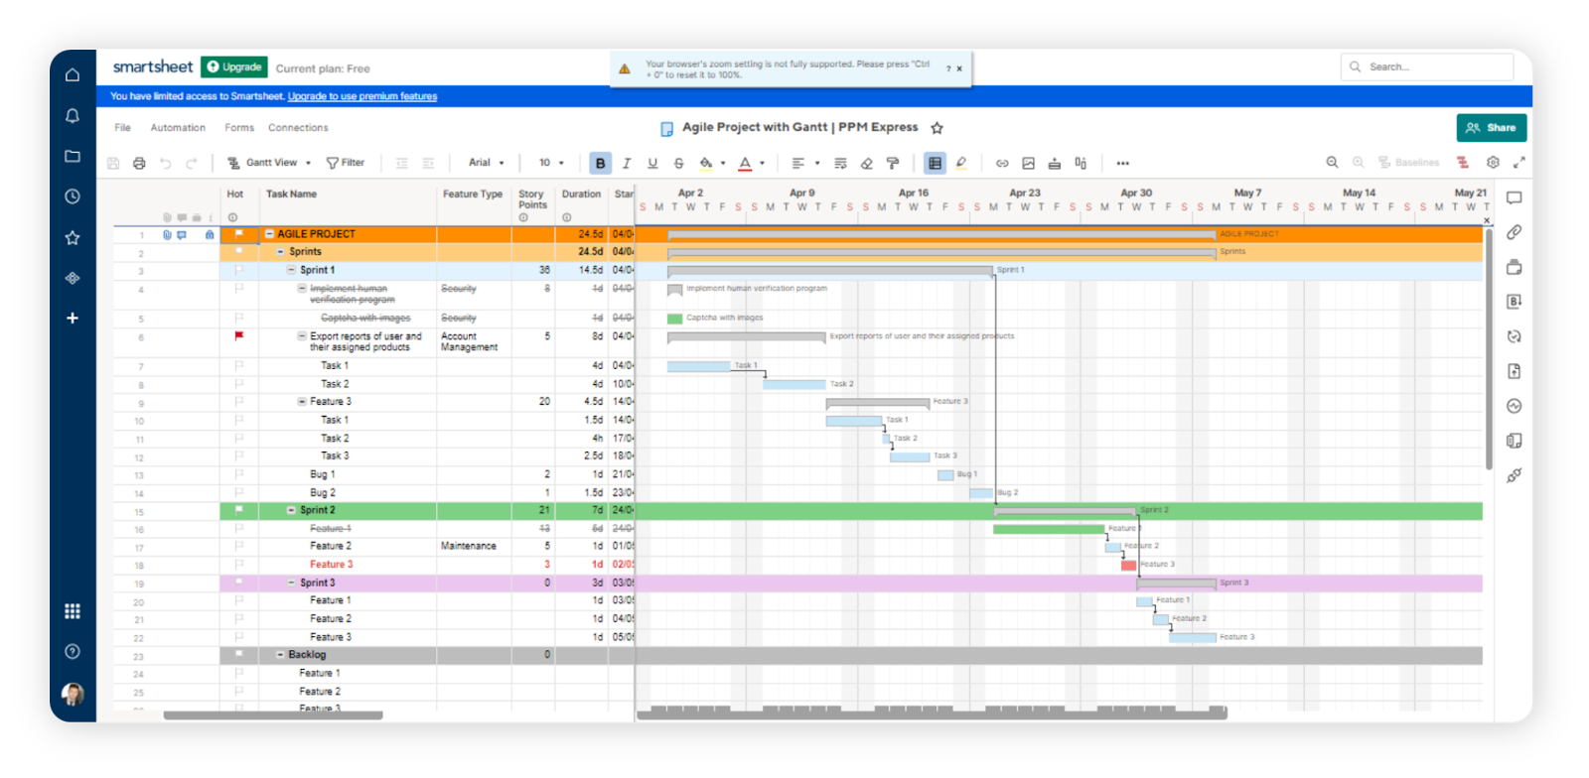
Task: Insert a hyperlink with link icon
Action: [1002, 163]
